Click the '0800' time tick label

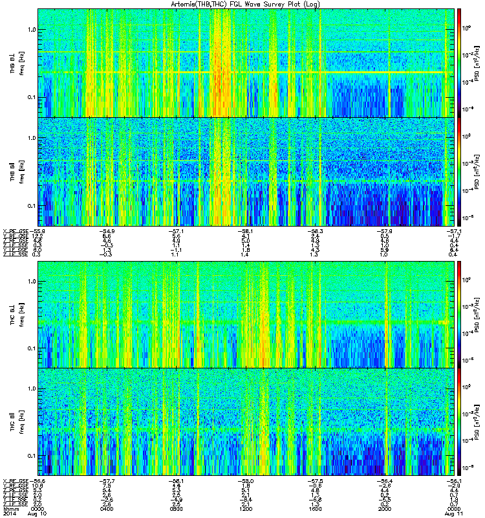[x=176, y=509]
